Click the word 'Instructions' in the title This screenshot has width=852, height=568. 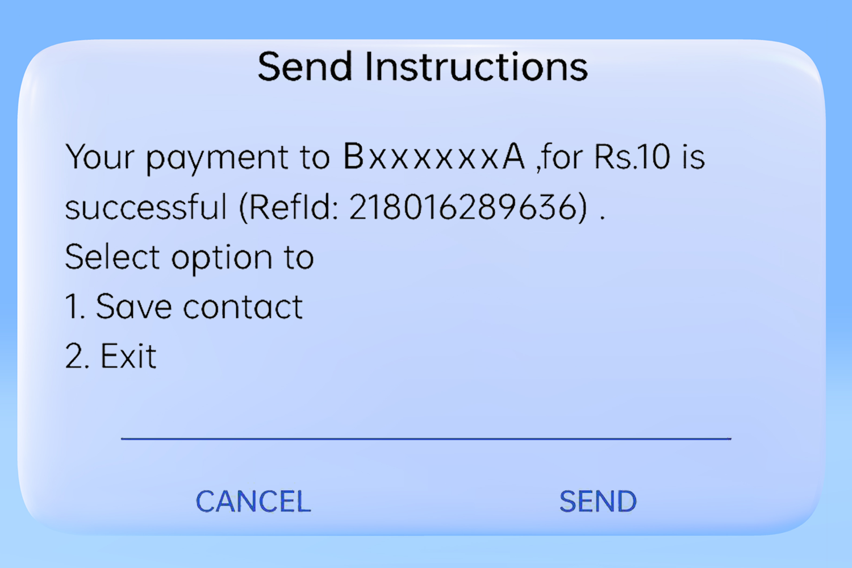[477, 67]
